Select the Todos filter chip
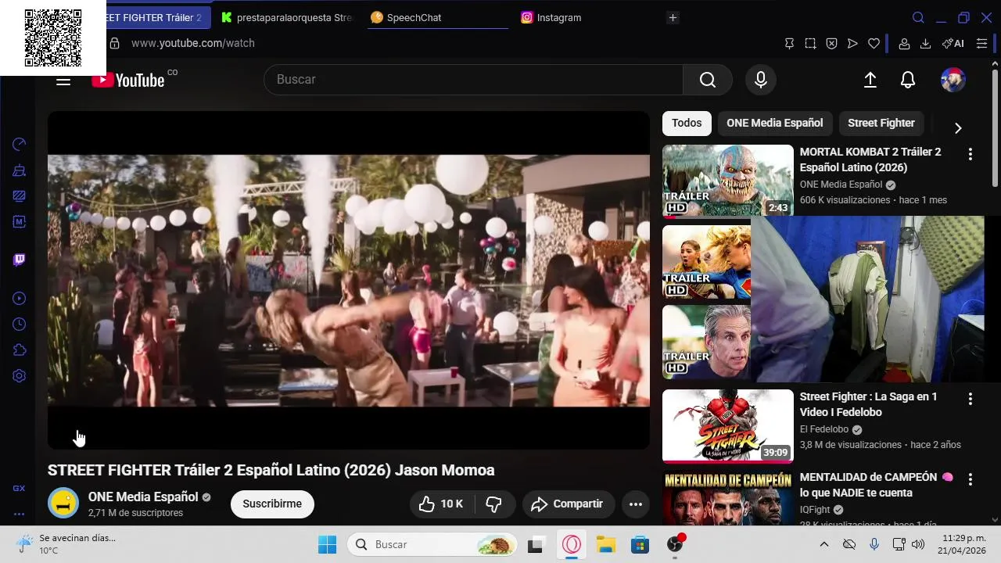 (x=687, y=123)
